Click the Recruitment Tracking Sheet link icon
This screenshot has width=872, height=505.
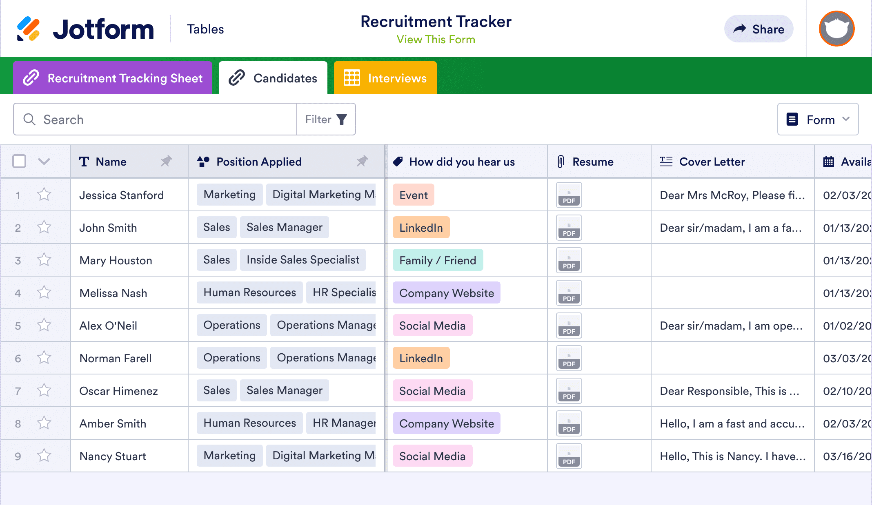(31, 78)
